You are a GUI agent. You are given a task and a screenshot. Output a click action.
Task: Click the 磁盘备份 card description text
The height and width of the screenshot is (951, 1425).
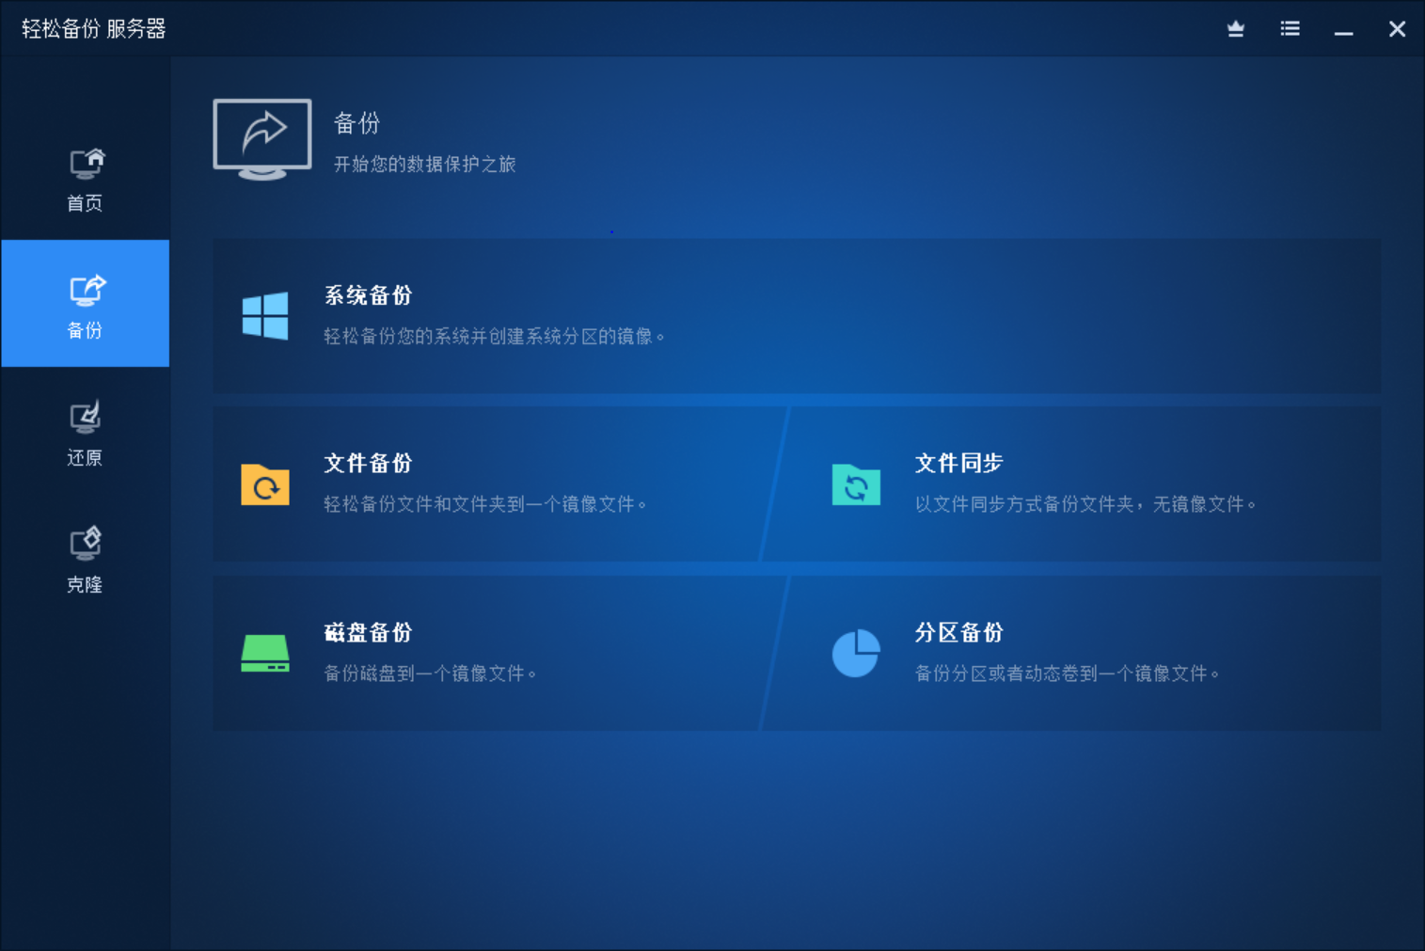point(429,673)
